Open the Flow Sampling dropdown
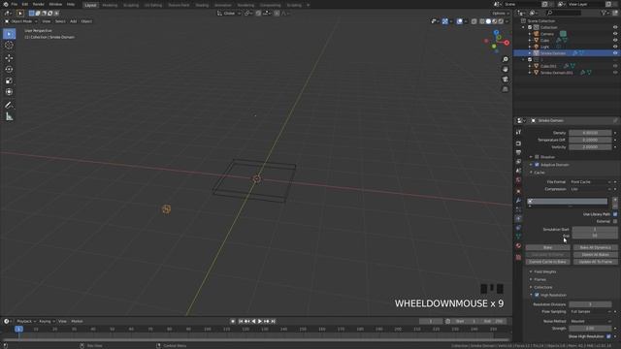The height and width of the screenshot is (349, 621). click(x=591, y=311)
